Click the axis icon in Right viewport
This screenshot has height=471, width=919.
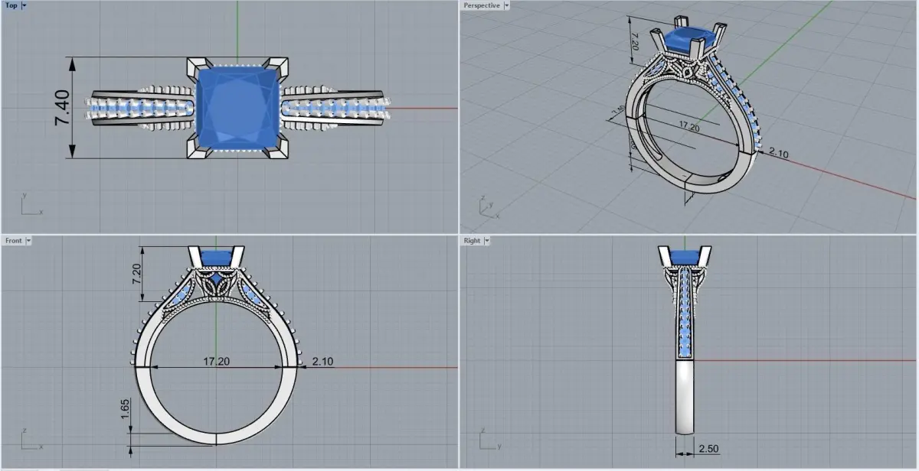[x=490, y=439]
